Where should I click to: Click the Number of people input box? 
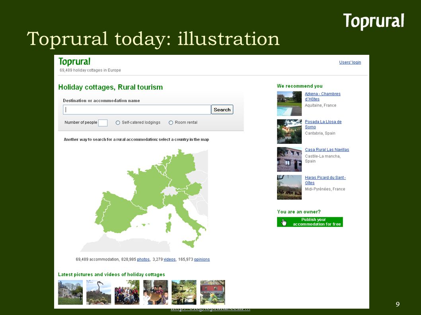pos(103,123)
